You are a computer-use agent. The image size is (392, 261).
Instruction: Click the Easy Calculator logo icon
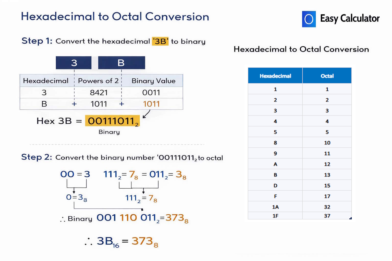[x=309, y=19]
